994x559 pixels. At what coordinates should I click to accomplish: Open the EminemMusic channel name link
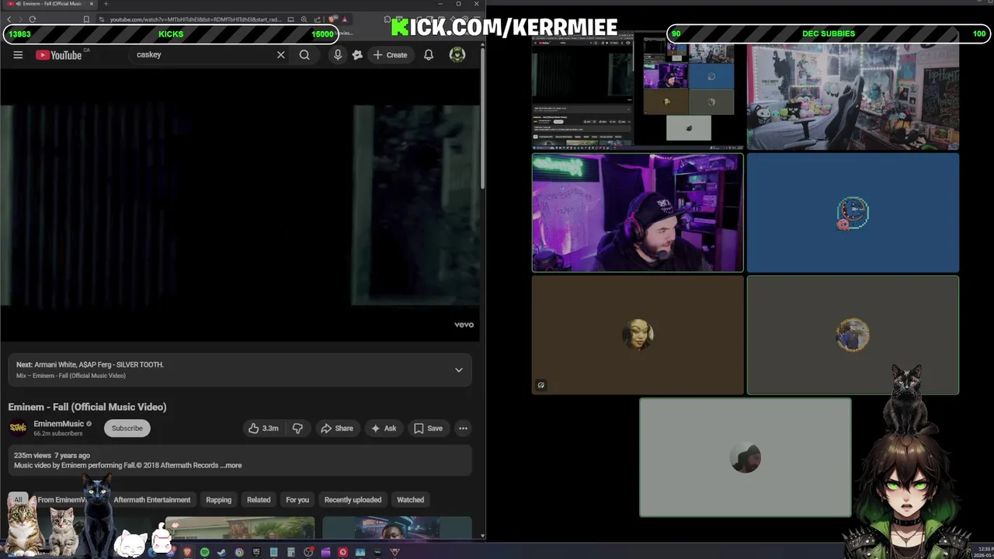coord(59,424)
